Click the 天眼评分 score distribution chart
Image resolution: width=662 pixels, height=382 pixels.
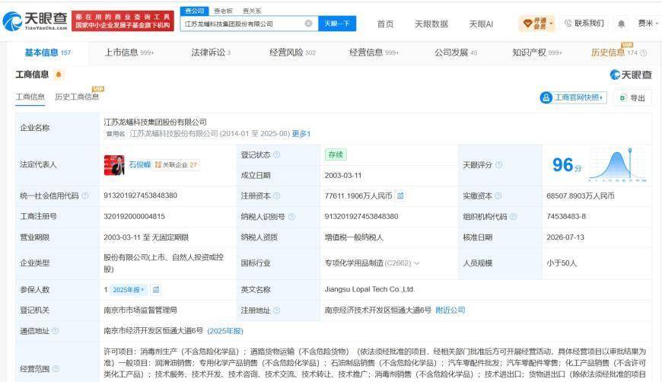point(617,165)
